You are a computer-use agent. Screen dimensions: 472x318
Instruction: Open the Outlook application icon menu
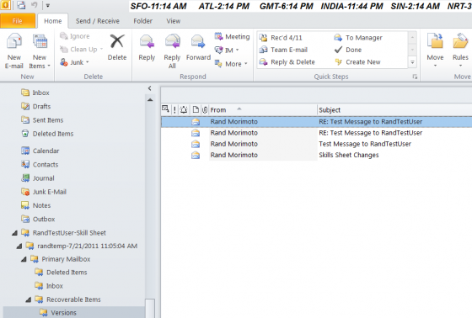pos(5,5)
